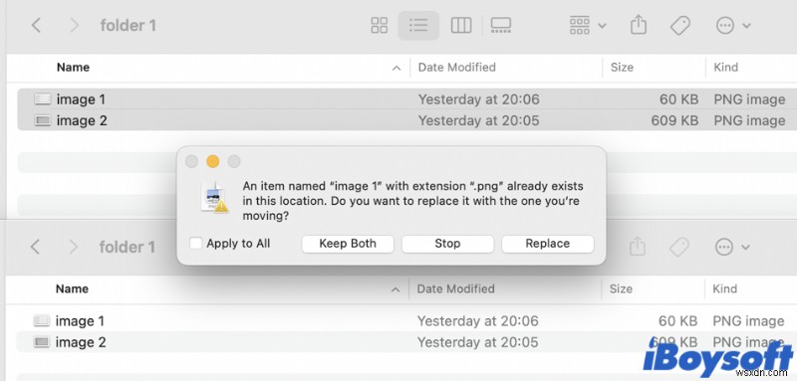Switch top window to list view

tap(418, 25)
